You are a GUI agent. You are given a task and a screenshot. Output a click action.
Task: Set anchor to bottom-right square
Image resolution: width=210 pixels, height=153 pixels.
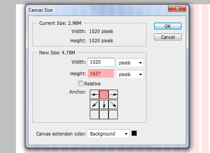113,115
